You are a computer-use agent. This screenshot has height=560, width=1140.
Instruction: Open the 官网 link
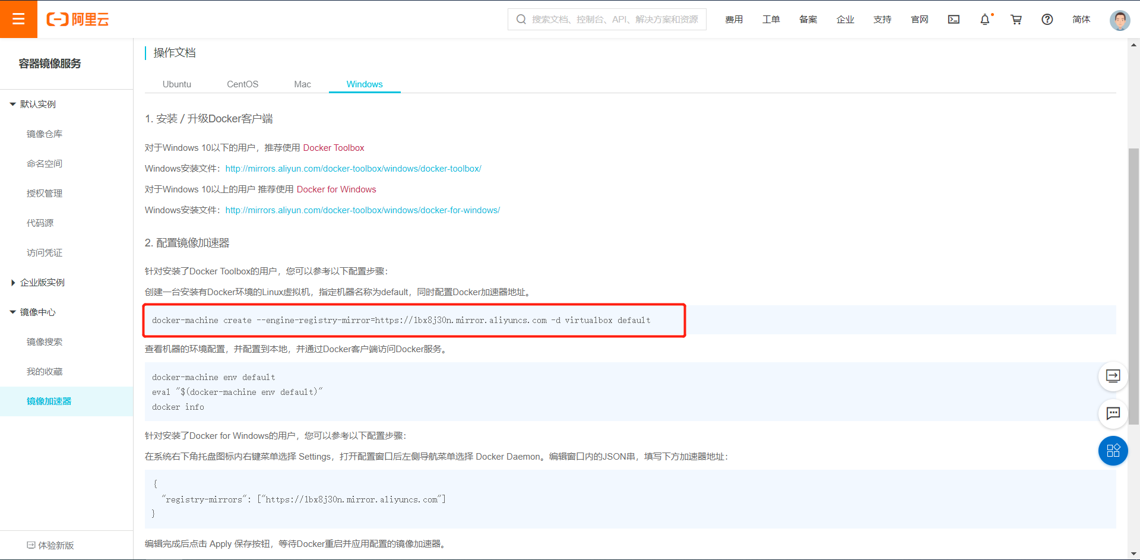(920, 20)
